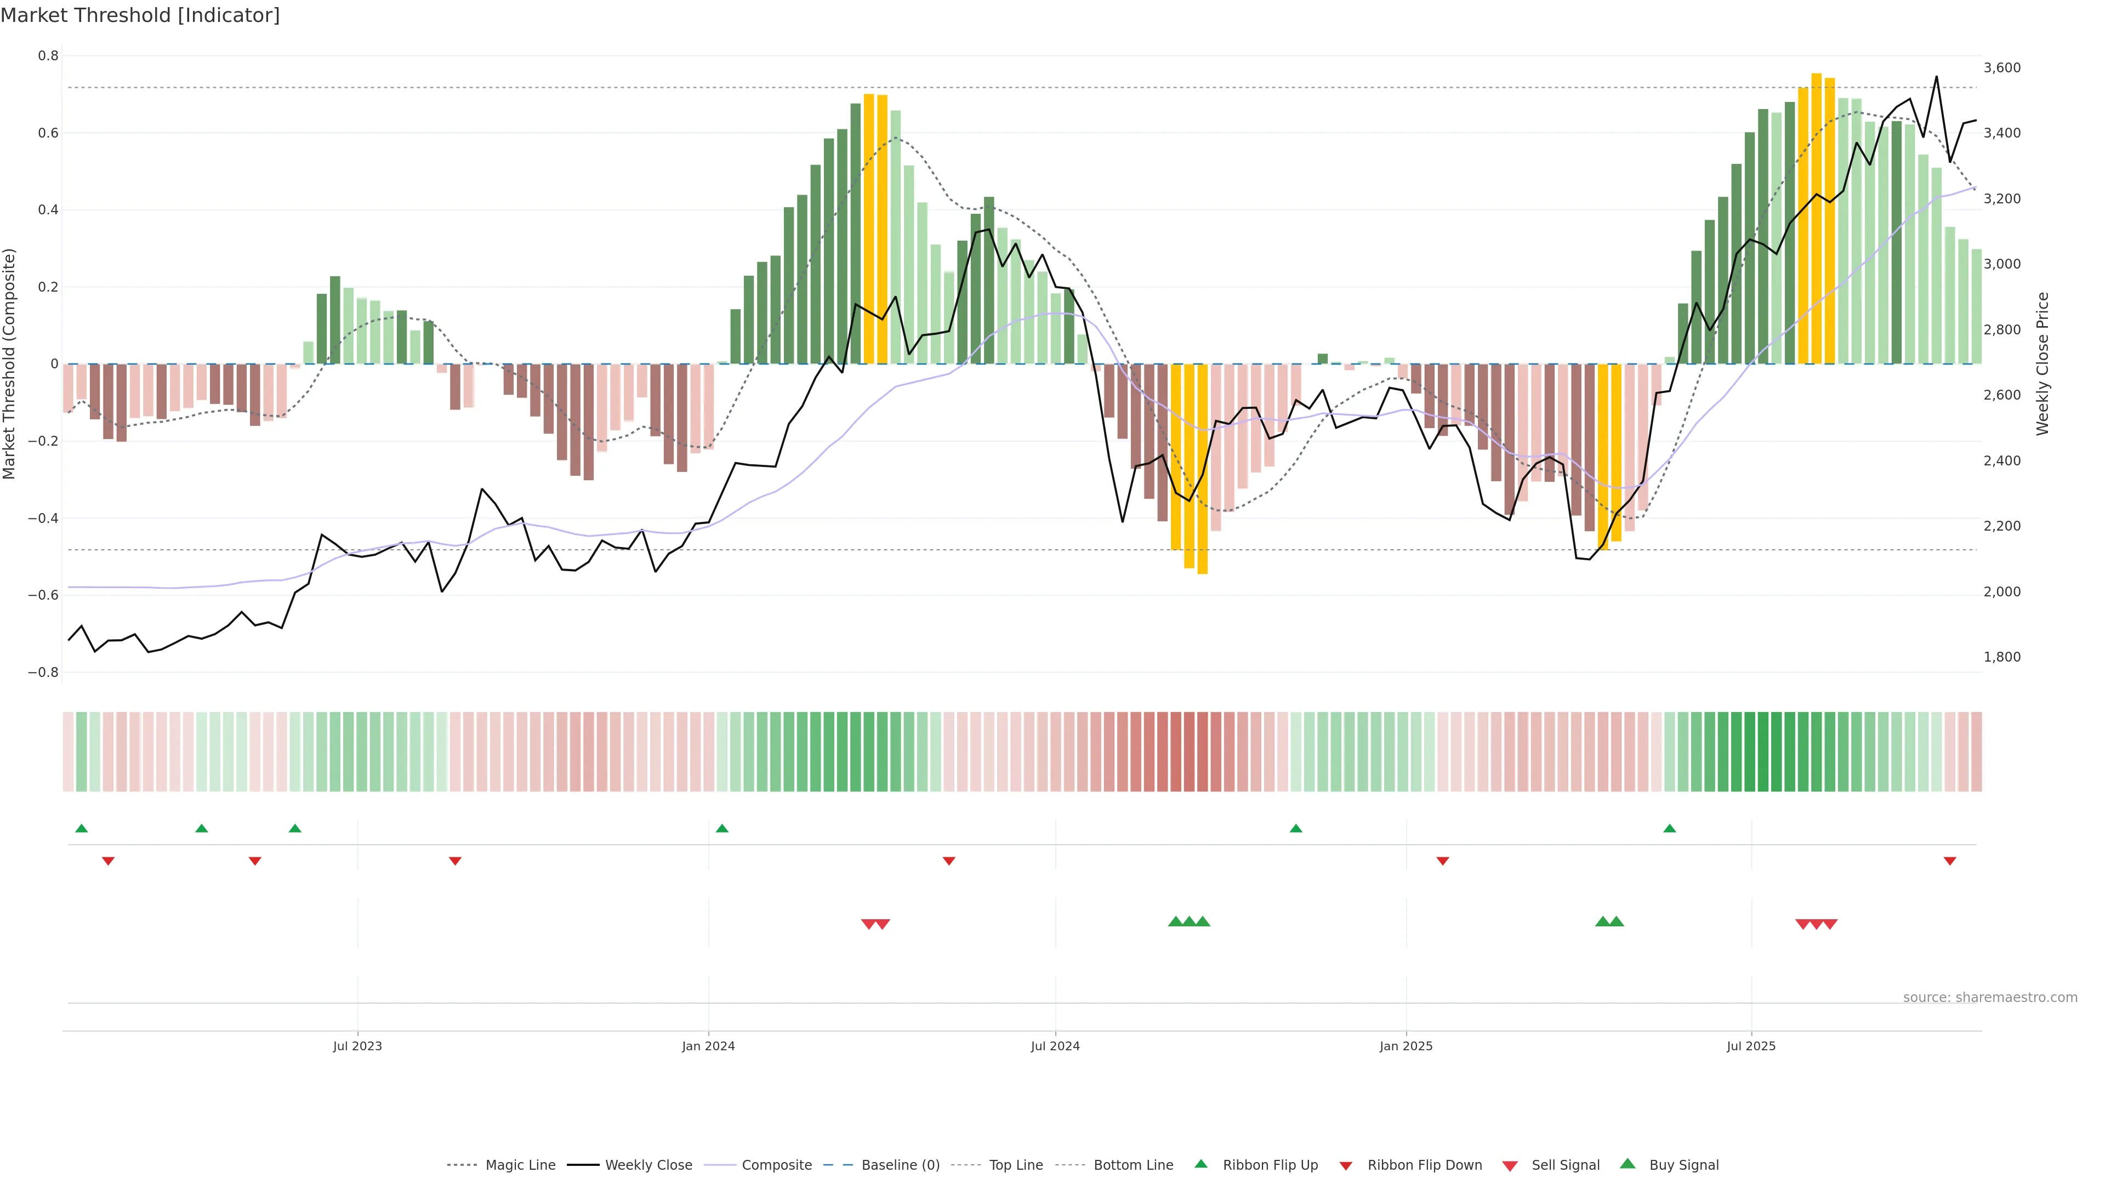
Task: Hide the Composite series via legend
Action: [x=776, y=1165]
